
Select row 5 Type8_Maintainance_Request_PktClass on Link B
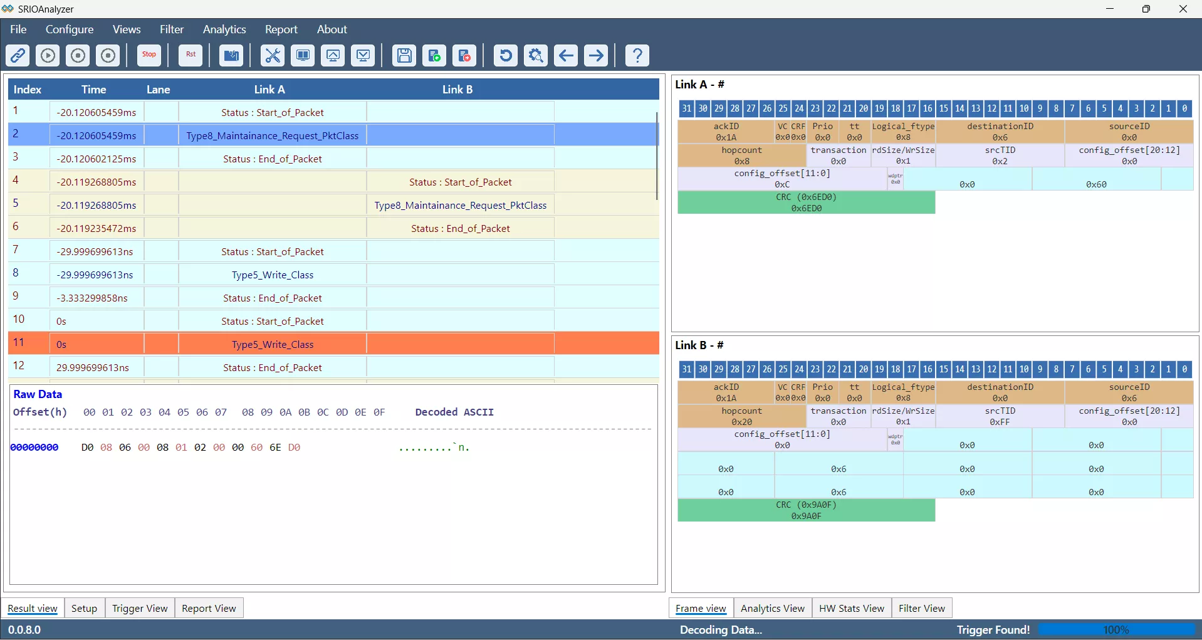tap(460, 205)
